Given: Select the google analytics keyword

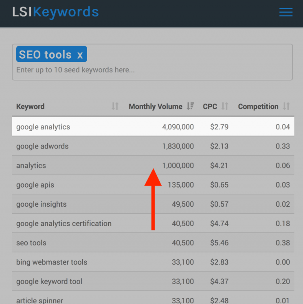Looking at the screenshot, I should click(43, 127).
